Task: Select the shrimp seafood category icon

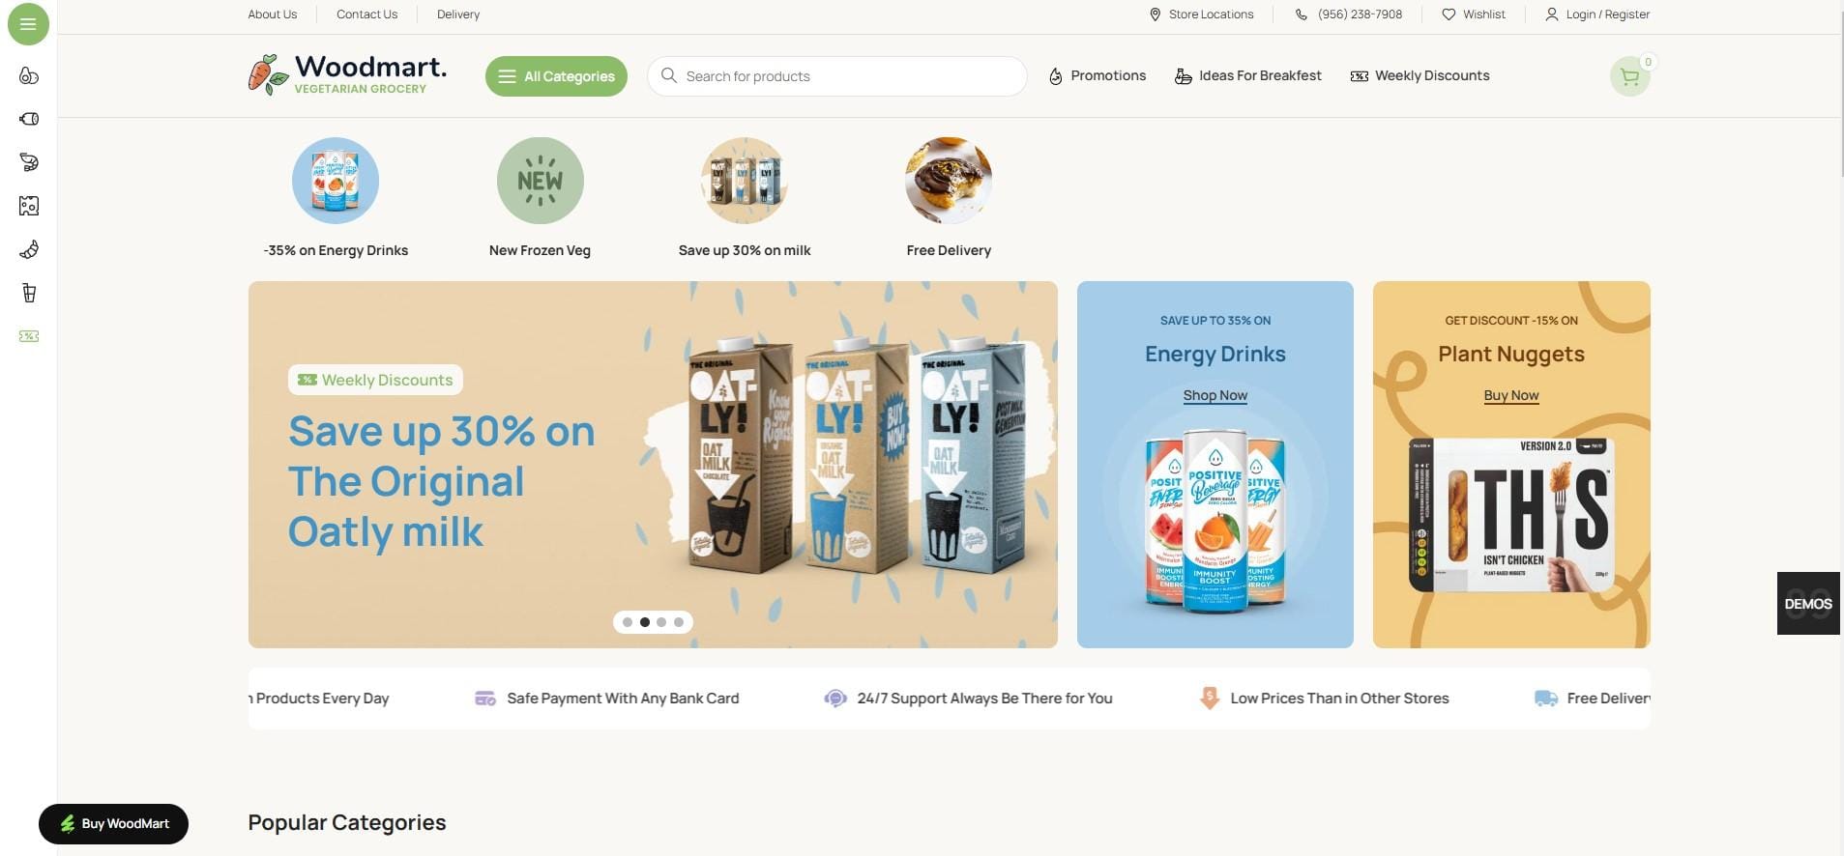Action: tap(29, 162)
